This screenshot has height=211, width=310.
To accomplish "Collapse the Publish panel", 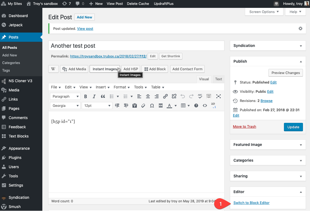I will [301, 62].
